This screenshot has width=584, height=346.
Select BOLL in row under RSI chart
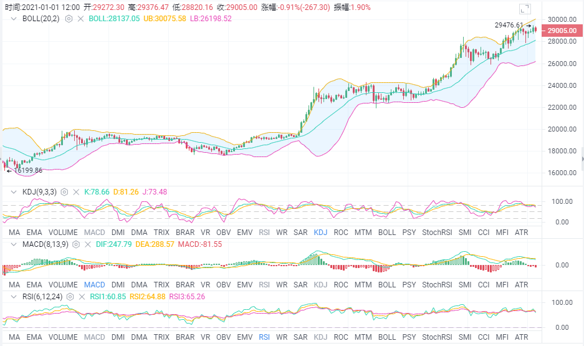click(x=387, y=337)
